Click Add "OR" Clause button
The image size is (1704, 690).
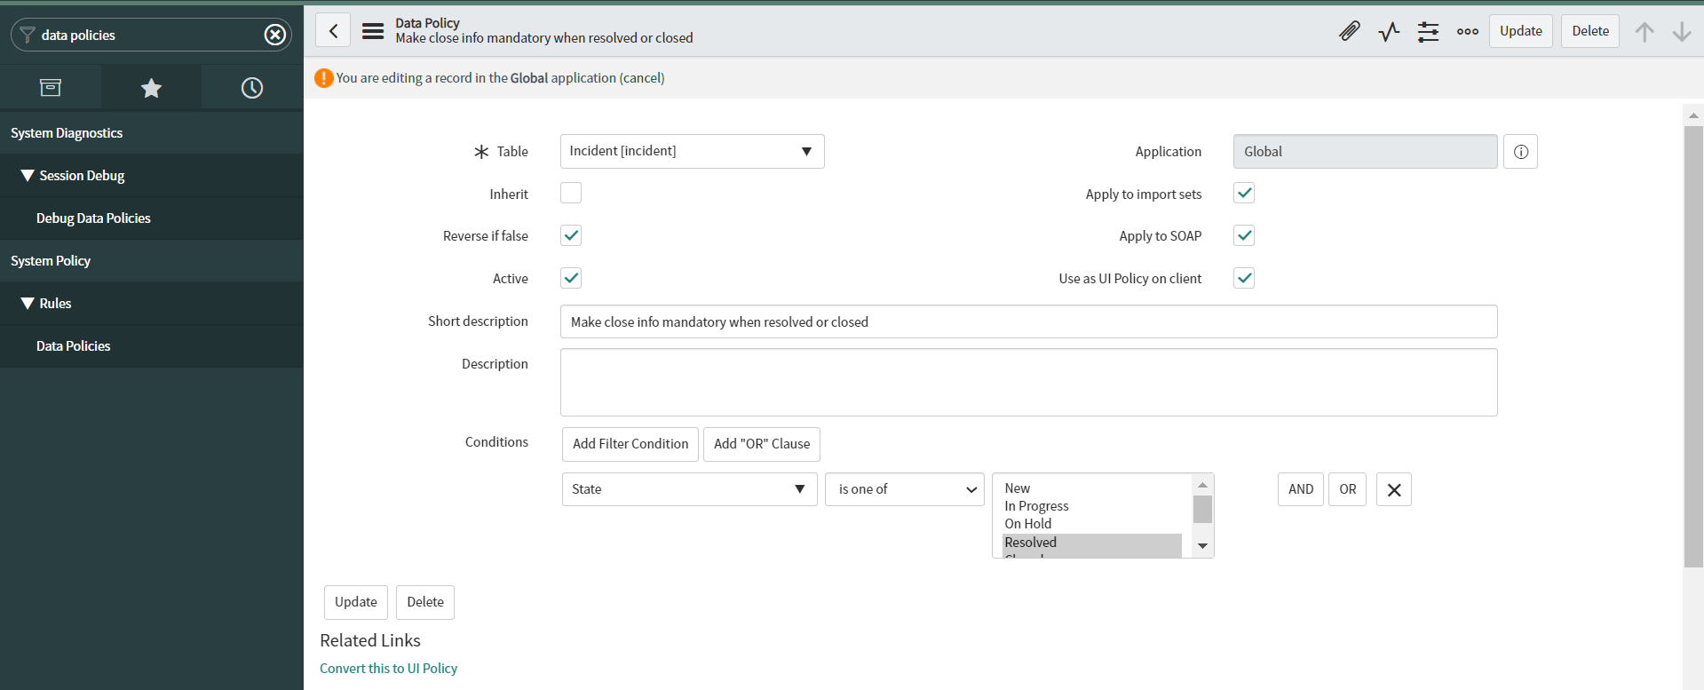click(x=762, y=444)
